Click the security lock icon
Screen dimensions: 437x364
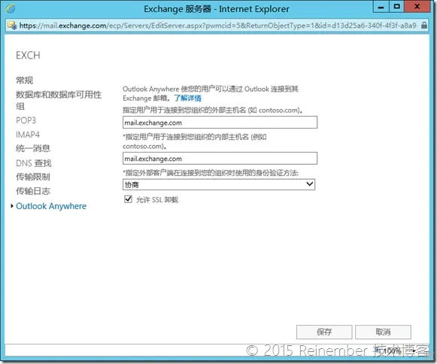[424, 26]
